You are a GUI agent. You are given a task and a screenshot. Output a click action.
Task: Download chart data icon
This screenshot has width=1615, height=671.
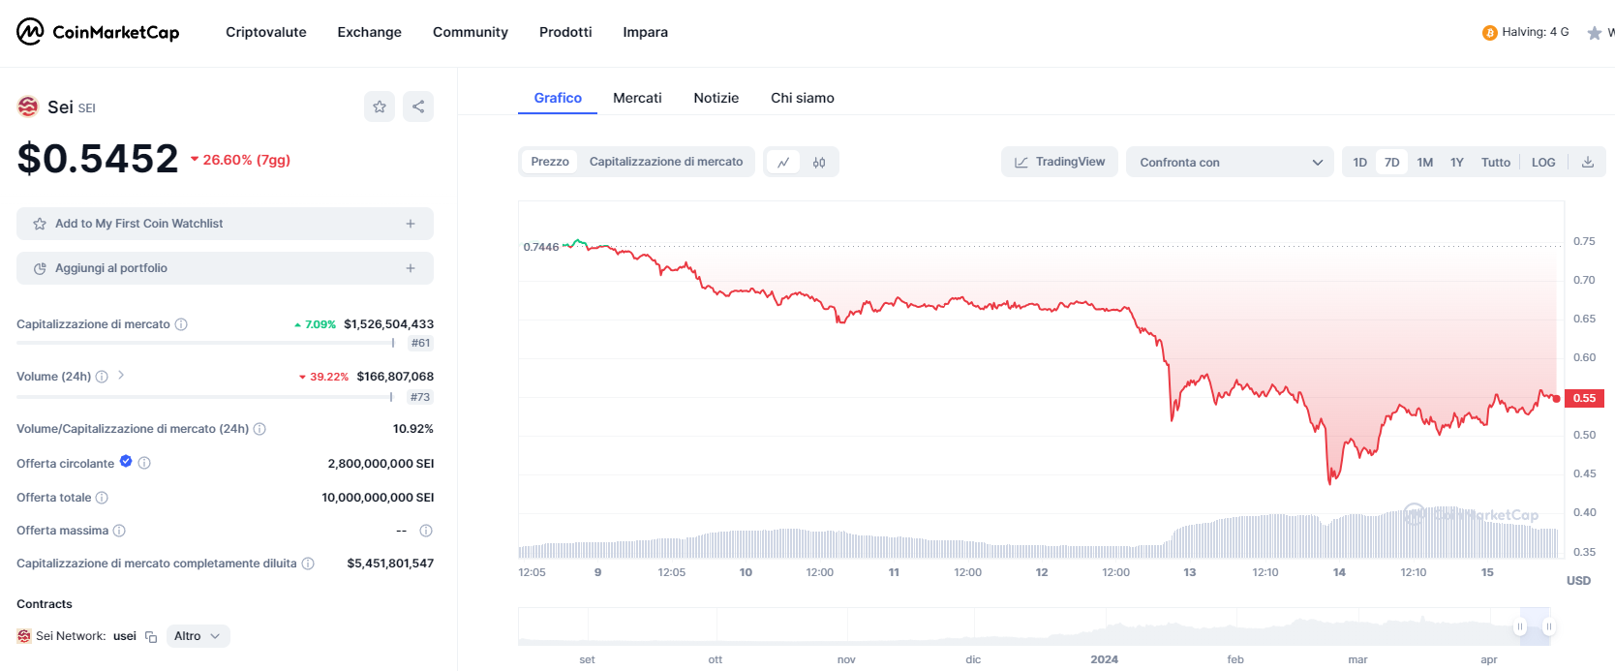[x=1588, y=163]
